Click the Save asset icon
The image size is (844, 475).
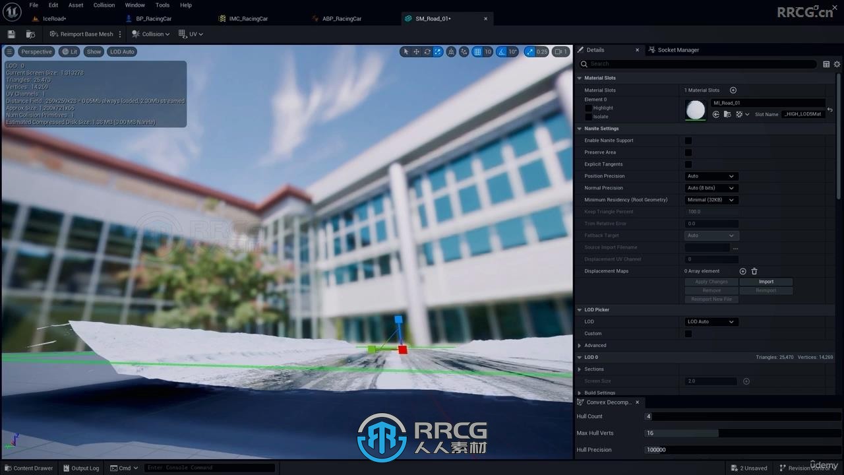click(11, 34)
